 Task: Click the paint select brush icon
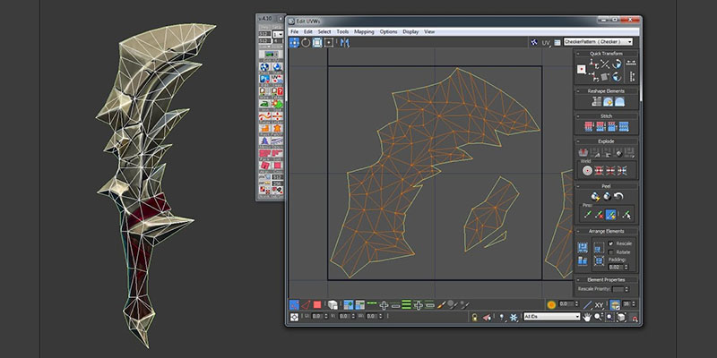[x=441, y=304]
